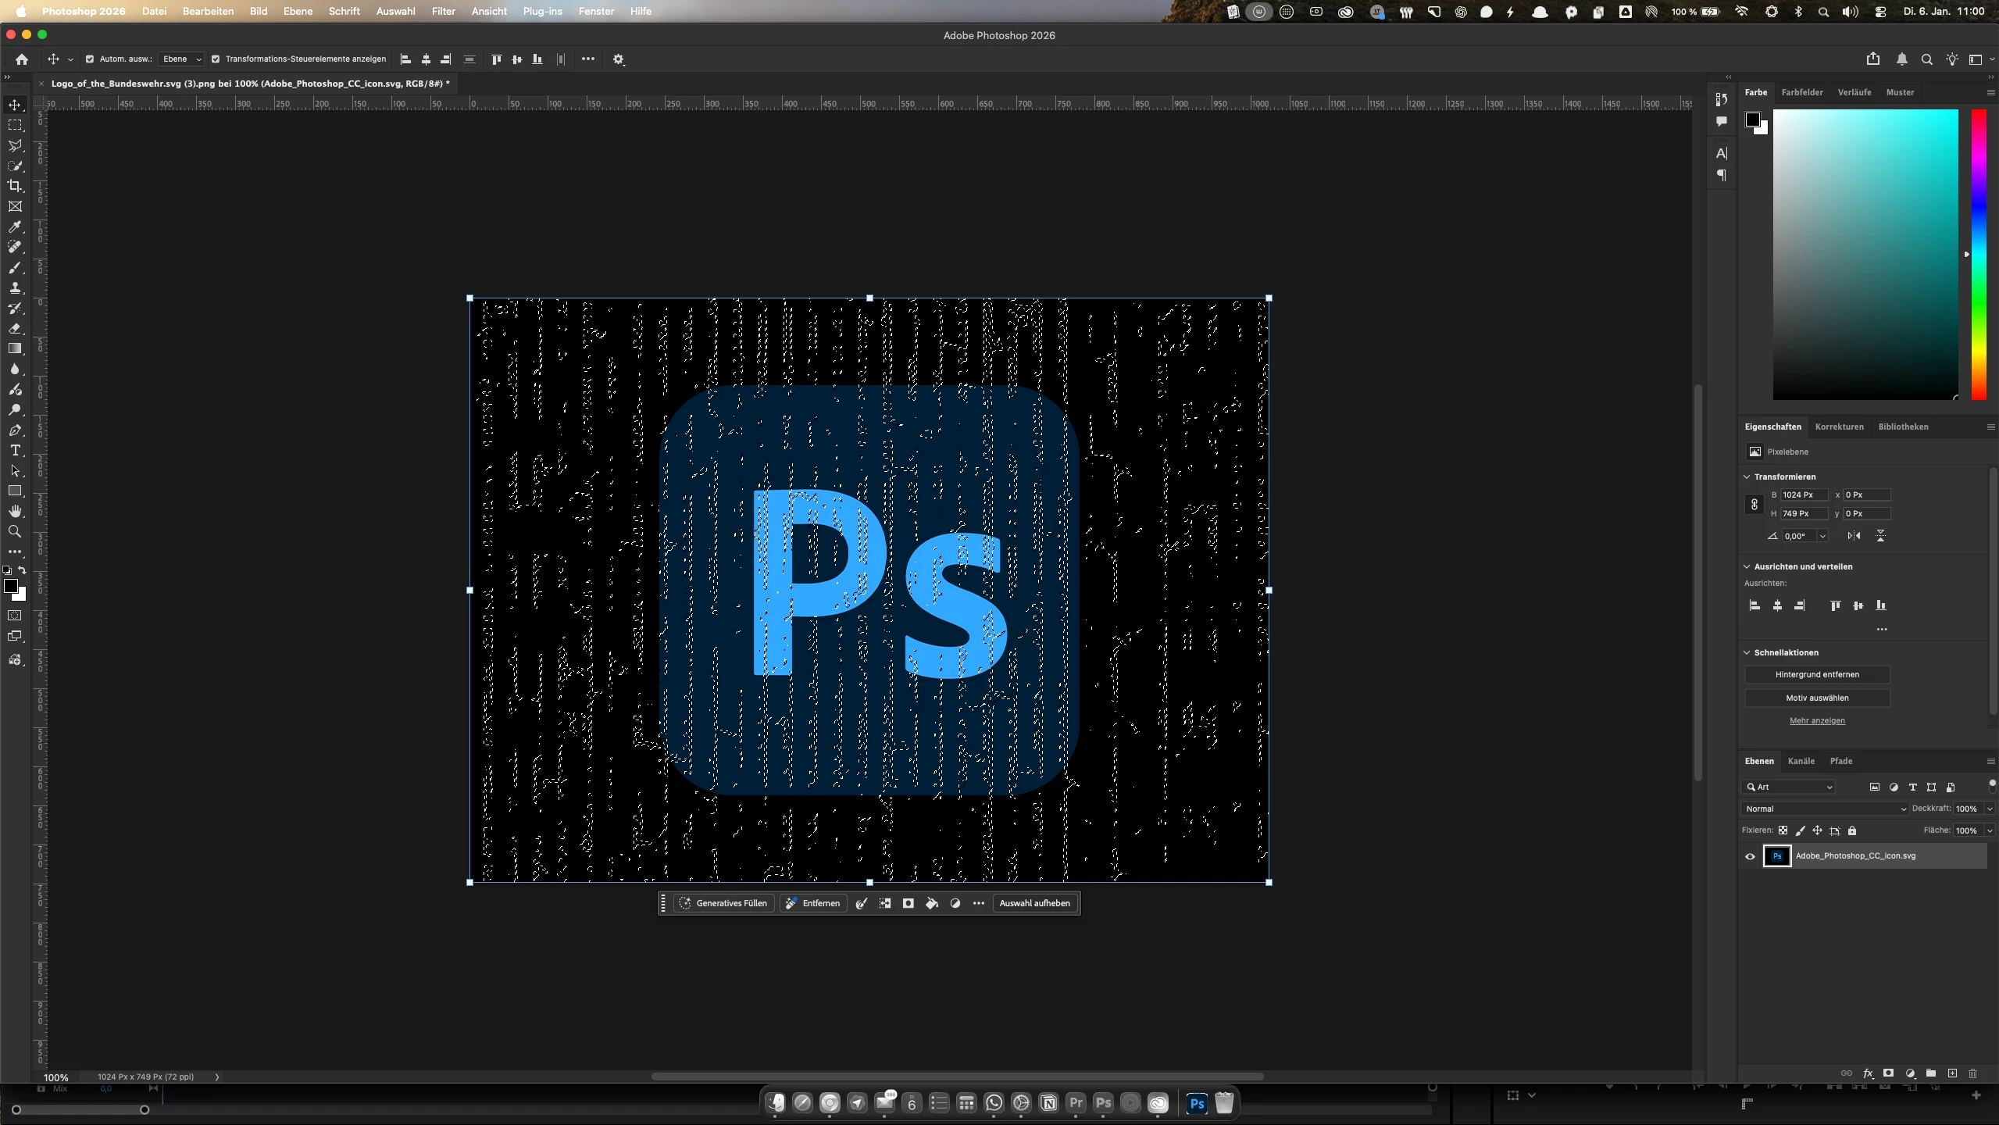
Task: Select the Crop tool
Action: pos(15,186)
